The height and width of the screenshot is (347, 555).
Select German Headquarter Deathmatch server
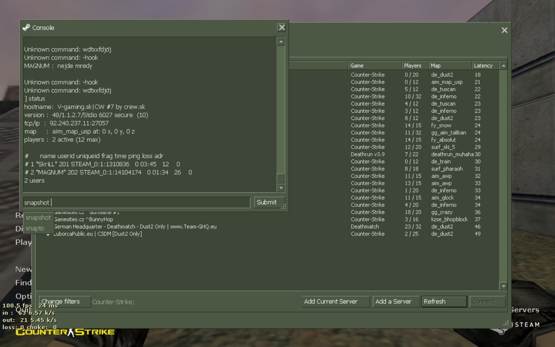pyautogui.click(x=267, y=227)
